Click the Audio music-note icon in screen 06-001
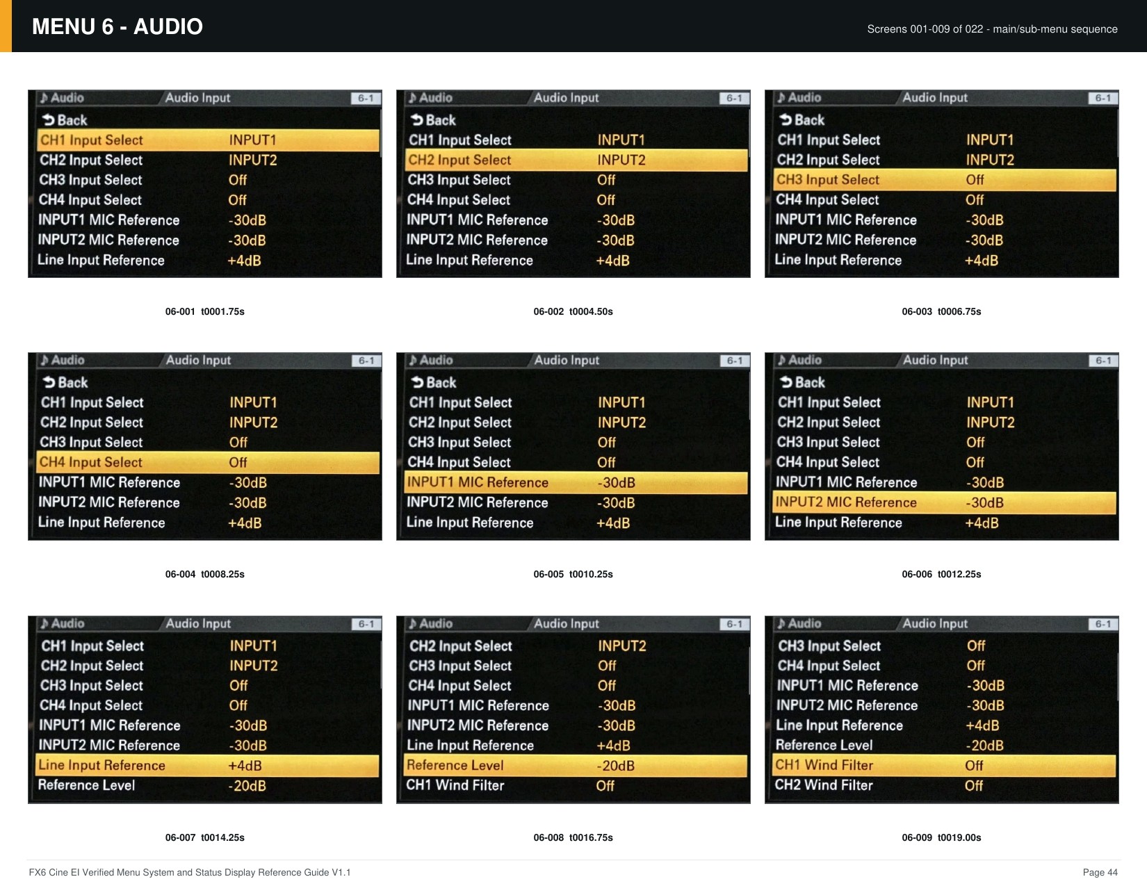 (44, 98)
